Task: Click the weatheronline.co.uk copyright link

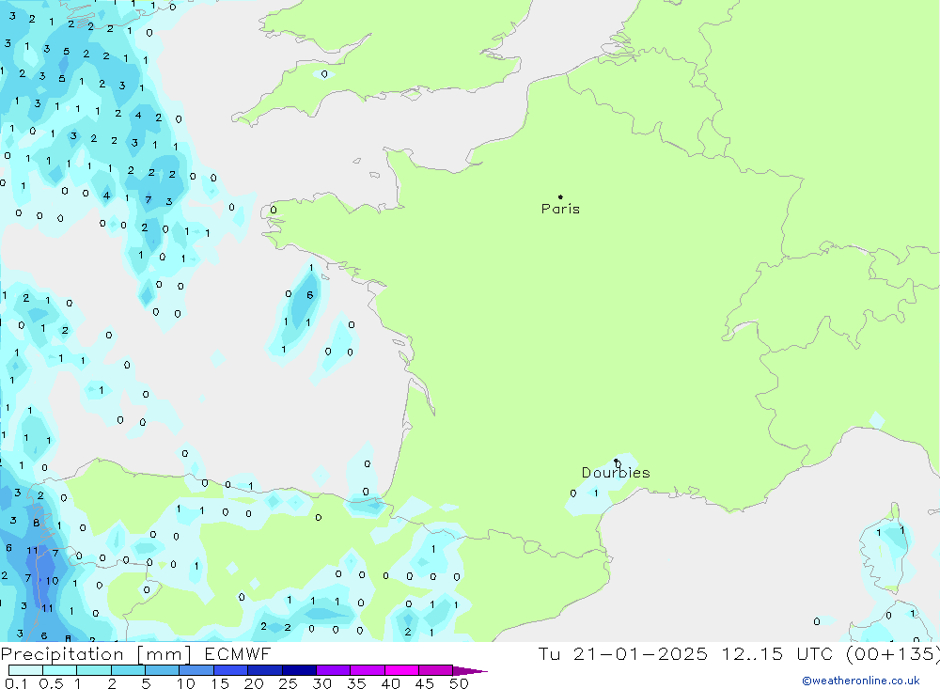Action: 860,681
